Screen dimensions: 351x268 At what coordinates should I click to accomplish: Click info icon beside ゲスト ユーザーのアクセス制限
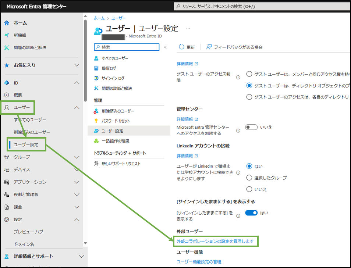tap(238, 78)
